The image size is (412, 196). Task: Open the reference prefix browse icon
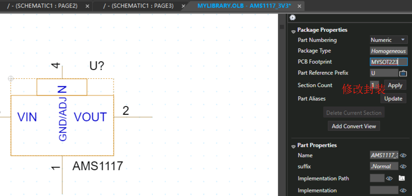403,73
